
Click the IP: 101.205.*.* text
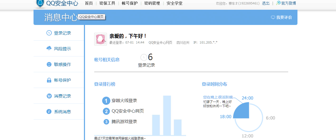pos(205,43)
